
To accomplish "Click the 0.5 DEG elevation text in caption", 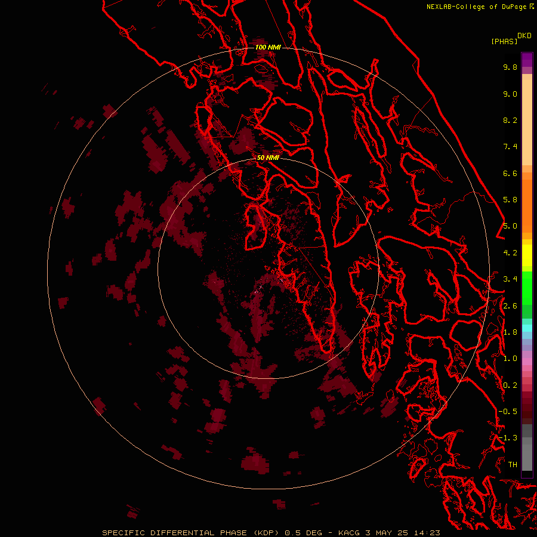I will [304, 533].
